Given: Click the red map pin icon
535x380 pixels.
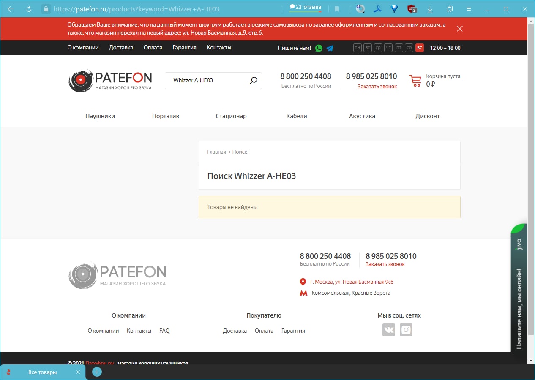Looking at the screenshot, I should coord(303,282).
